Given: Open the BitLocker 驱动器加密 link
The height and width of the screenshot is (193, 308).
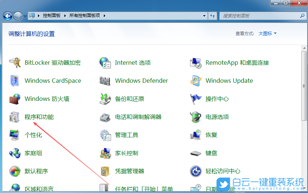Looking at the screenshot, I should coord(52,63).
